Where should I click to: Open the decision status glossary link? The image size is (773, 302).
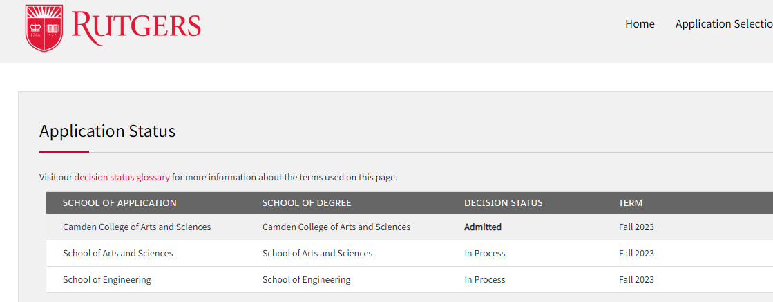point(122,177)
